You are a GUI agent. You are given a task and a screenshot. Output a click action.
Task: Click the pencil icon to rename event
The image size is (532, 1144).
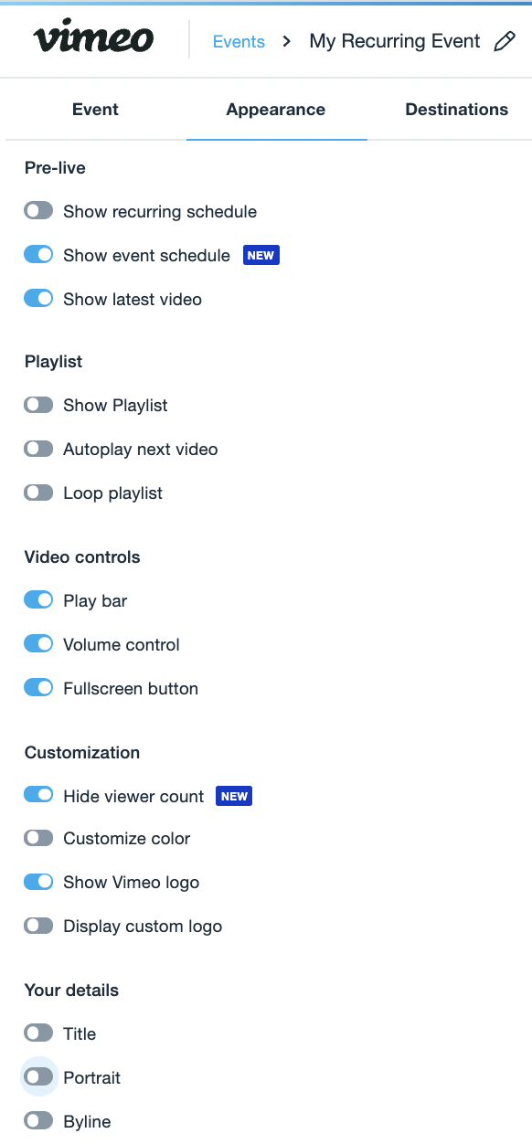coord(505,41)
